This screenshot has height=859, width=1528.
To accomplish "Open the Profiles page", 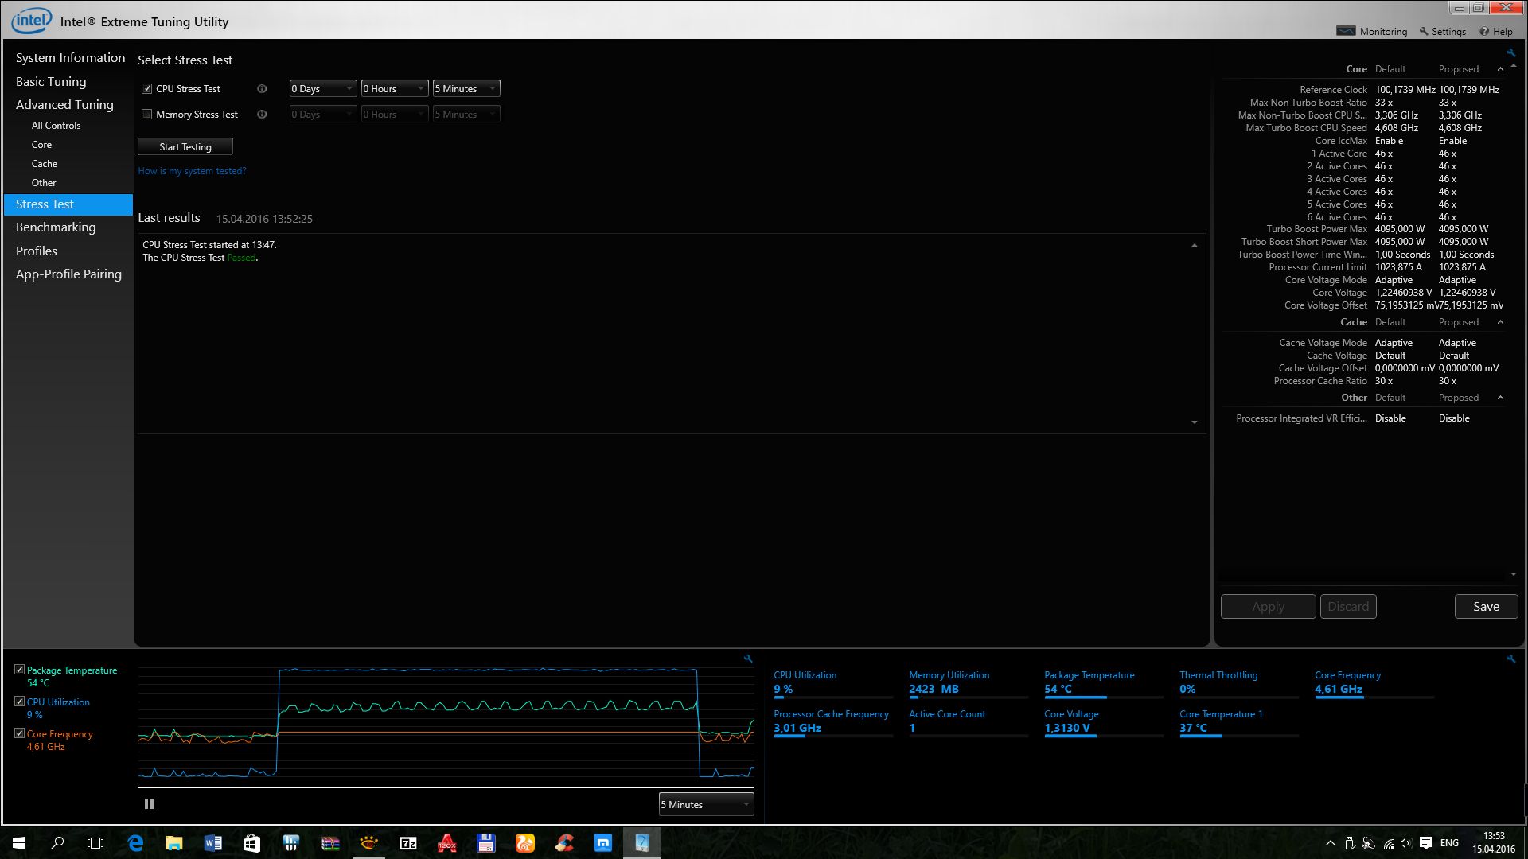I will coord(37,251).
